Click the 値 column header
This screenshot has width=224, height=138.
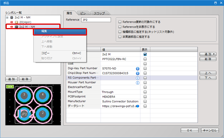tap(120, 49)
